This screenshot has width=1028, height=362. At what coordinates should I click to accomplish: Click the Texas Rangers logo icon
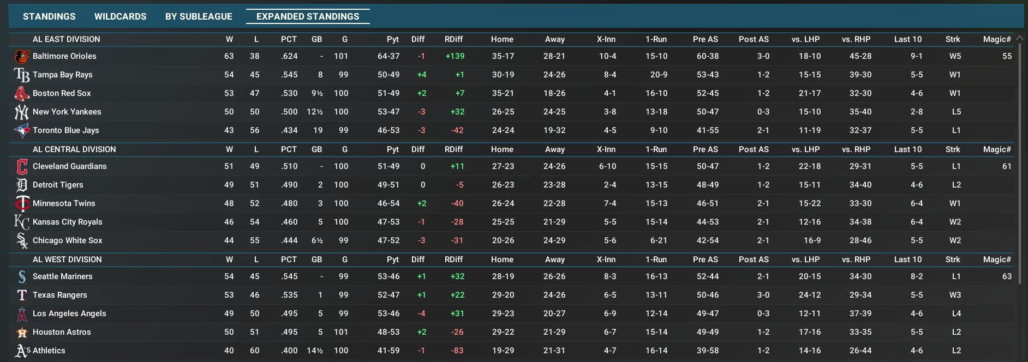[x=22, y=295]
